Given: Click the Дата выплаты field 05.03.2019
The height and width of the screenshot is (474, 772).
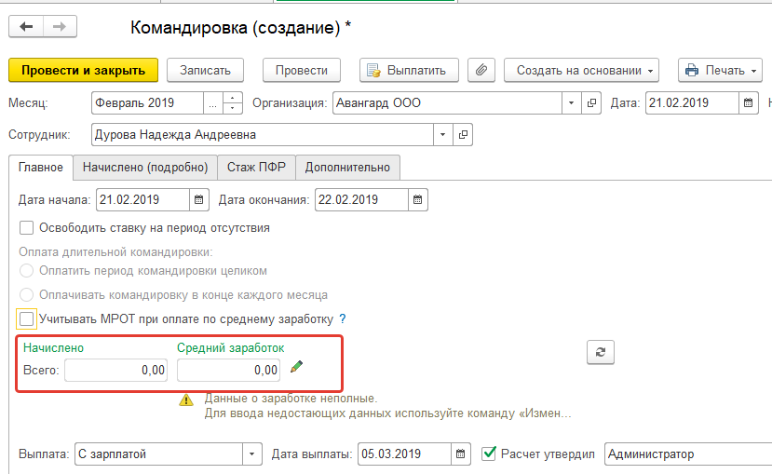Looking at the screenshot, I should click(404, 454).
